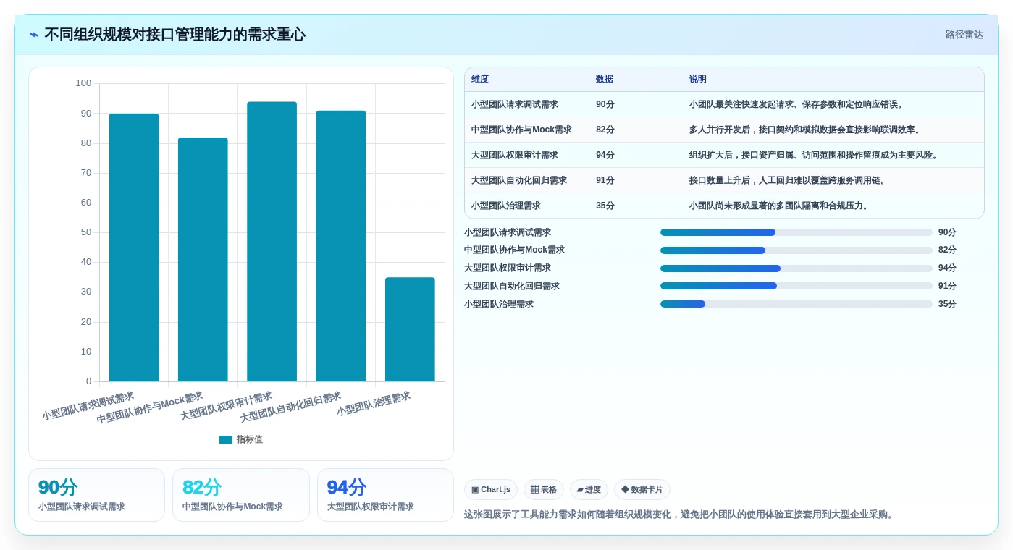The height and width of the screenshot is (550, 1013).
Task: Click the description starting 接口数量上升后
Action: [790, 180]
